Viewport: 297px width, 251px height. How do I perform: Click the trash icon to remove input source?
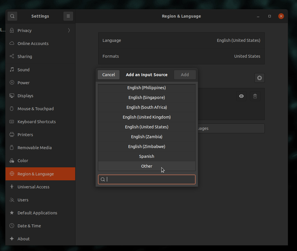pyautogui.click(x=255, y=96)
